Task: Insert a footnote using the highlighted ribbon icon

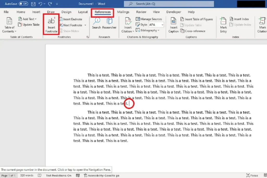Action: (51, 25)
